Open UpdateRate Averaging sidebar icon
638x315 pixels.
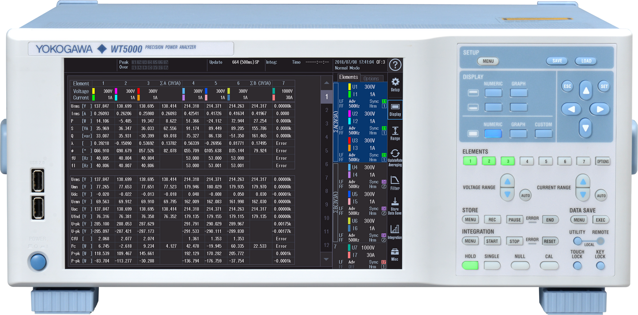pos(395,157)
